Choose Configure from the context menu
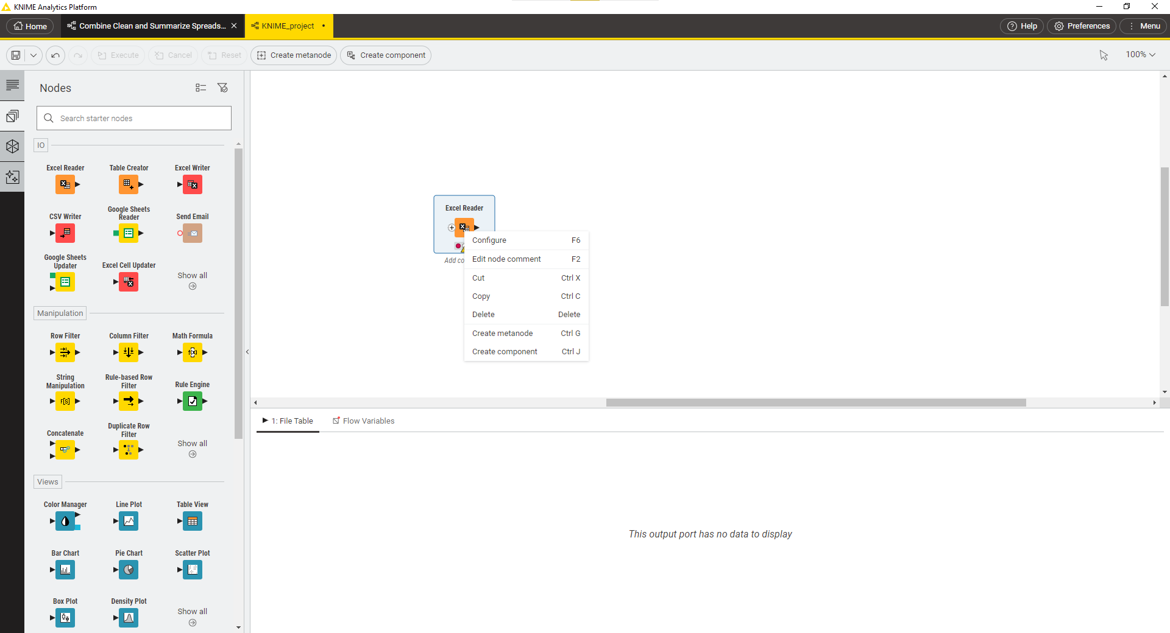This screenshot has height=633, width=1170. 526,240
